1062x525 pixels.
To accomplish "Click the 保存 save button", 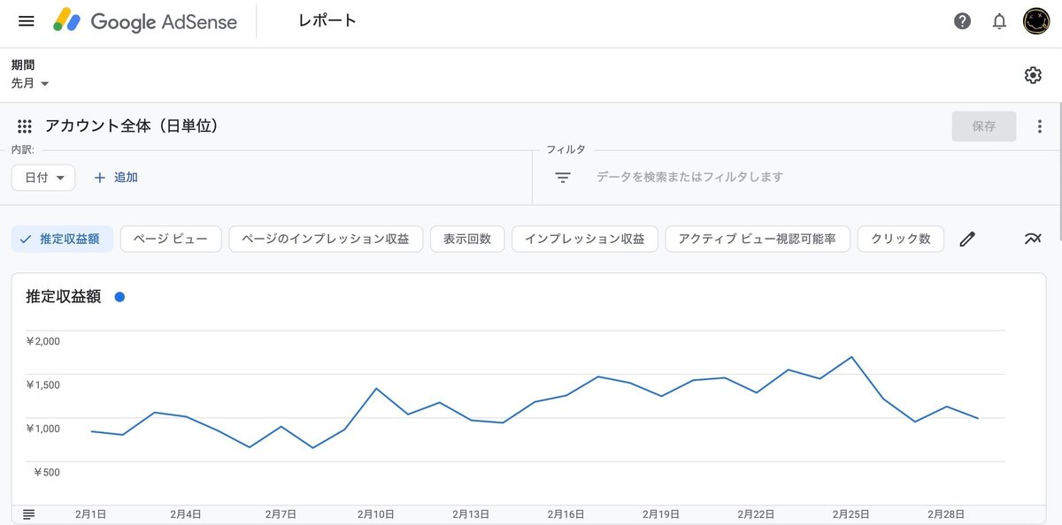I will pyautogui.click(x=983, y=126).
